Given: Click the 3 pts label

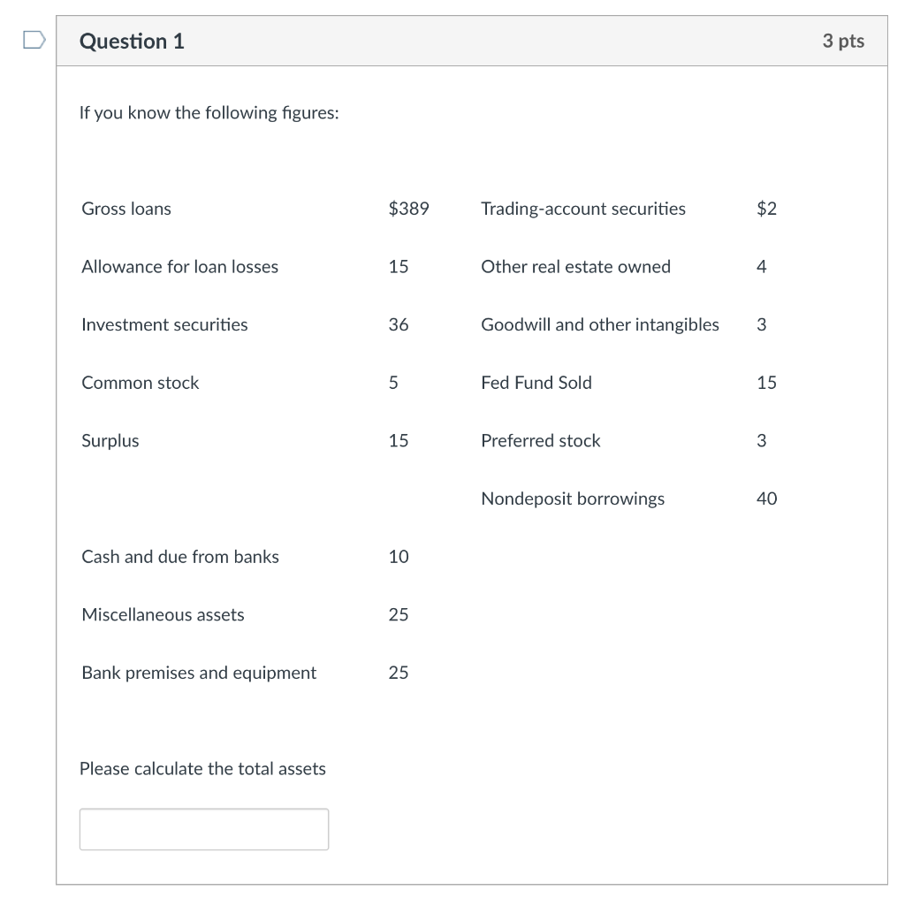Looking at the screenshot, I should pos(843,41).
